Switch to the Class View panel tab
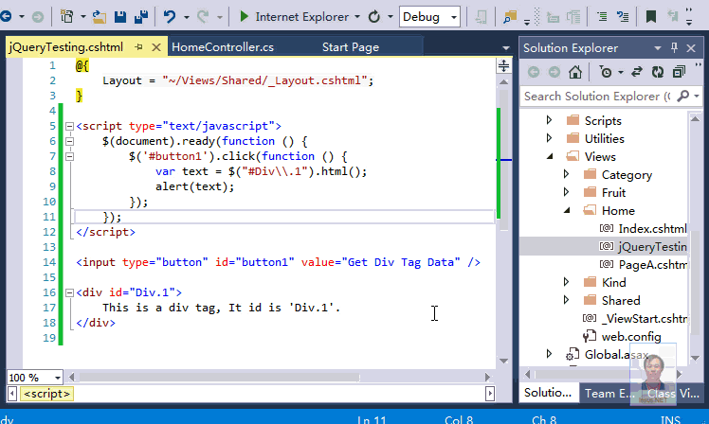The width and height of the screenshot is (709, 424). (673, 394)
